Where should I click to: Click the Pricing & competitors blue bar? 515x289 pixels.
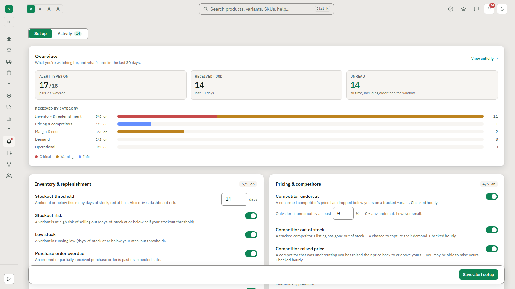[x=134, y=124]
